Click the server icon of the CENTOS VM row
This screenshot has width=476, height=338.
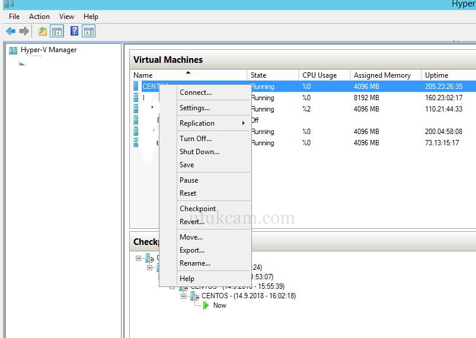[136, 86]
